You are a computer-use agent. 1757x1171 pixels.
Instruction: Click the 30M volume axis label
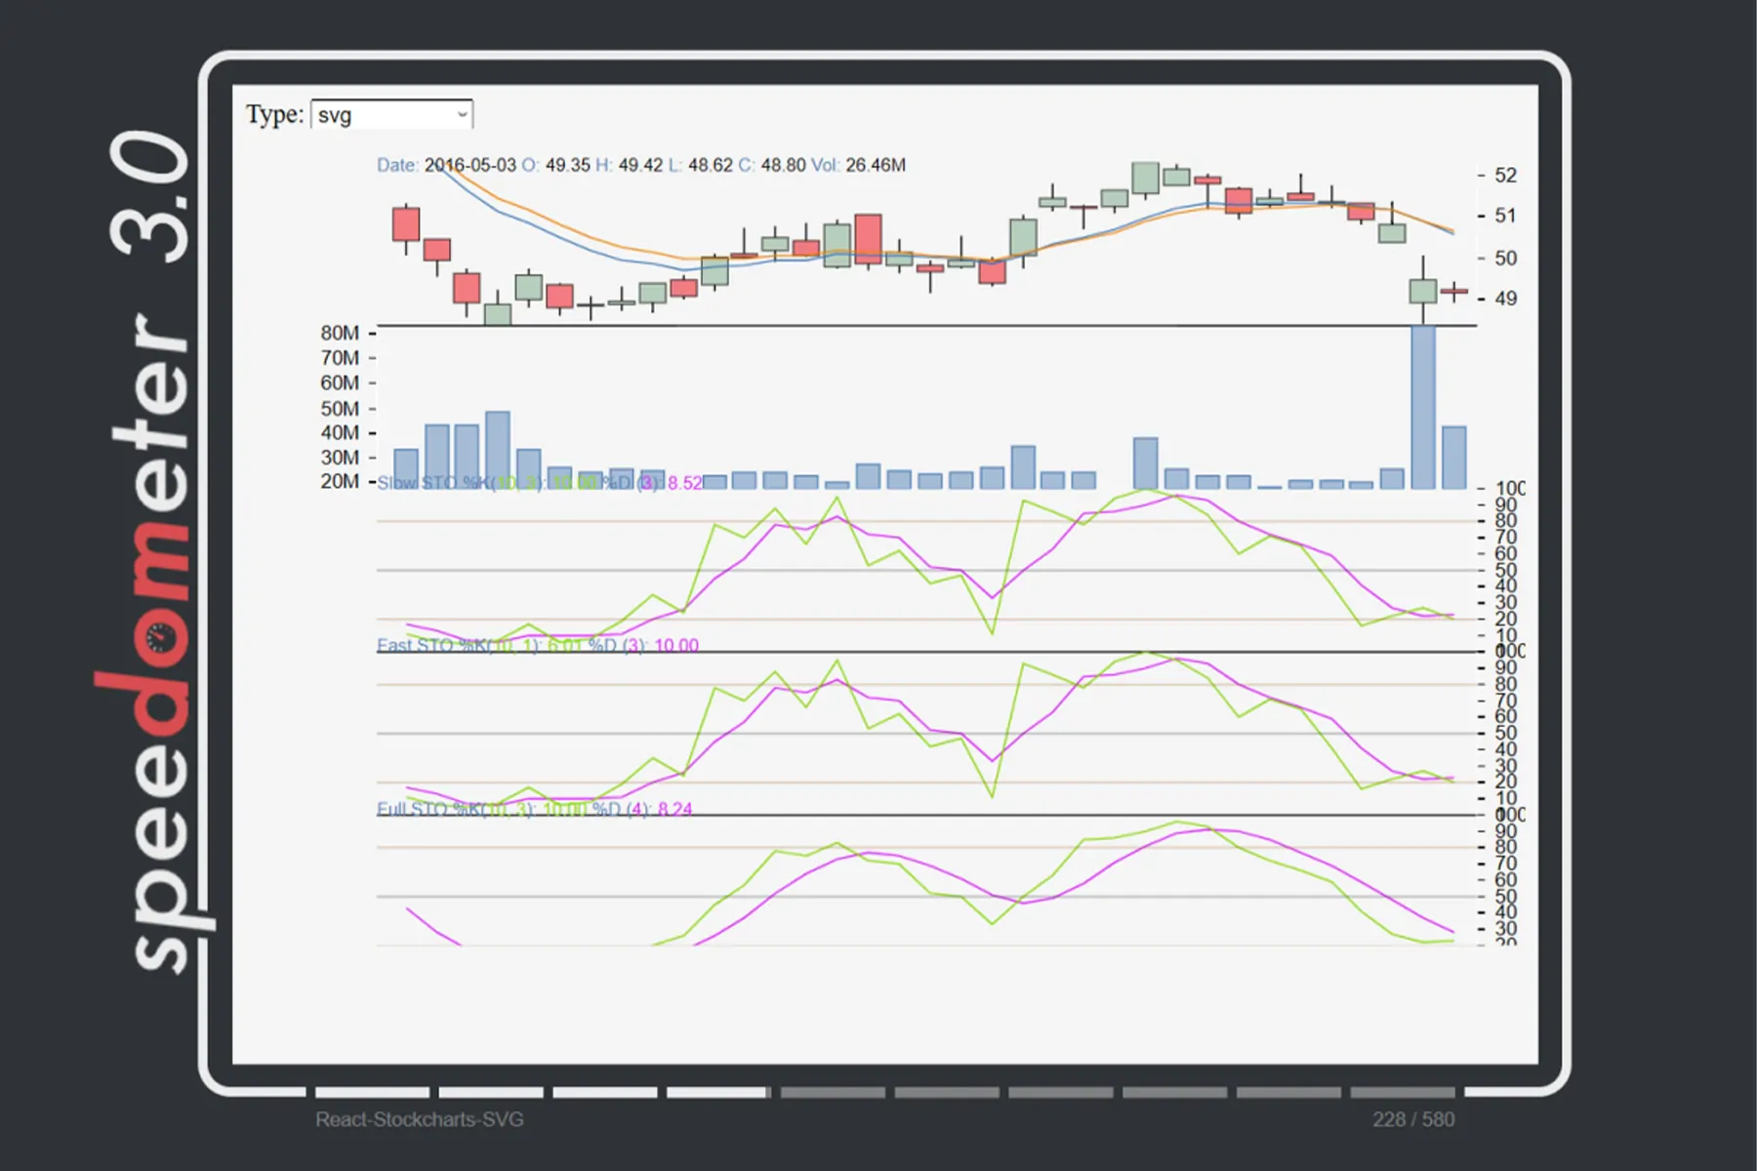(x=340, y=457)
